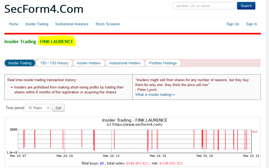Viewport: 269px width, 168px height.
Task: Open the 'What is insider trading>>' link
Action: (x=155, y=95)
